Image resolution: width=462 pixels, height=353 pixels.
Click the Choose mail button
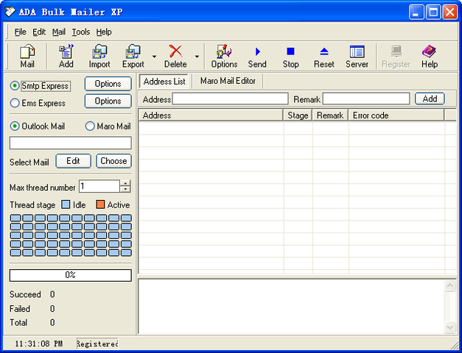point(113,161)
